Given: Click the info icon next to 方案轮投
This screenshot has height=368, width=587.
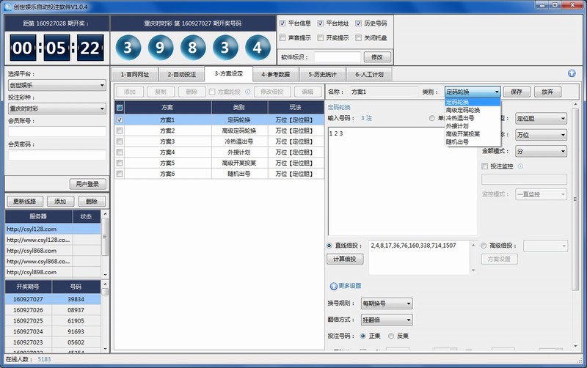Looking at the screenshot, I should (248, 92).
